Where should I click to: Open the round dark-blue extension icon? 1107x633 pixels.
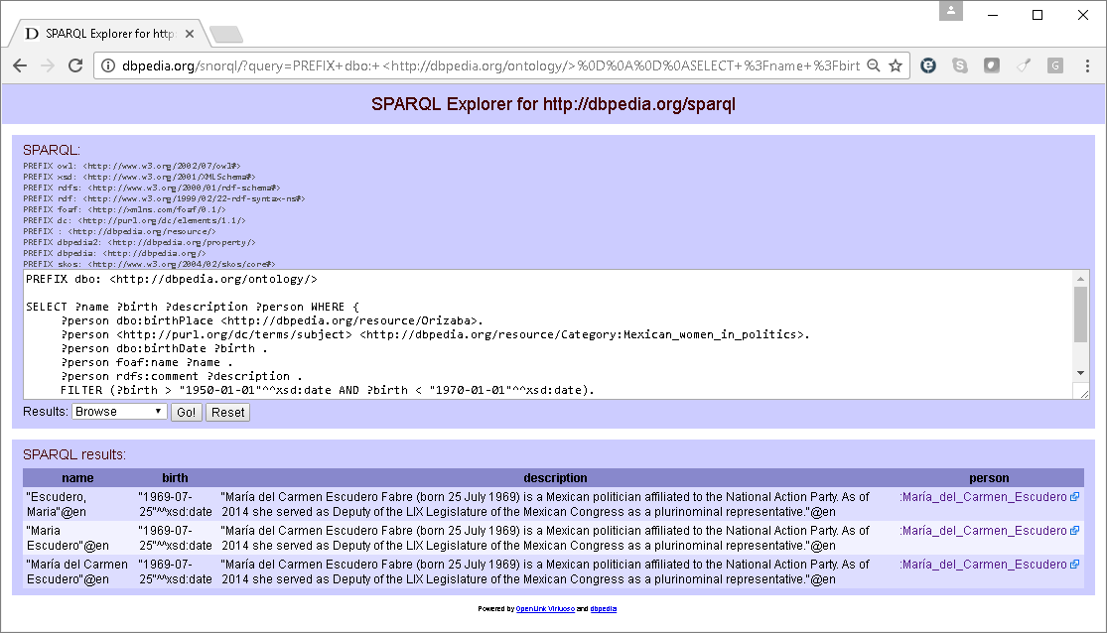coord(928,65)
